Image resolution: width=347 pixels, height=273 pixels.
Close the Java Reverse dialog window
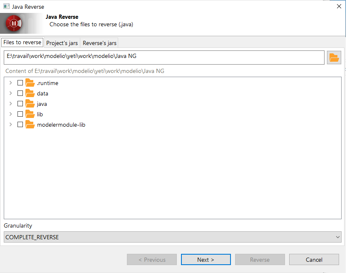pos(339,6)
